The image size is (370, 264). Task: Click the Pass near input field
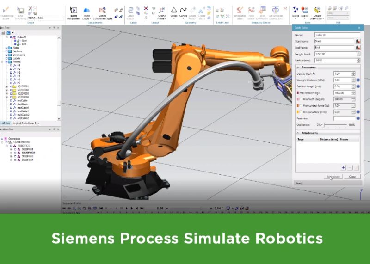click(x=345, y=118)
